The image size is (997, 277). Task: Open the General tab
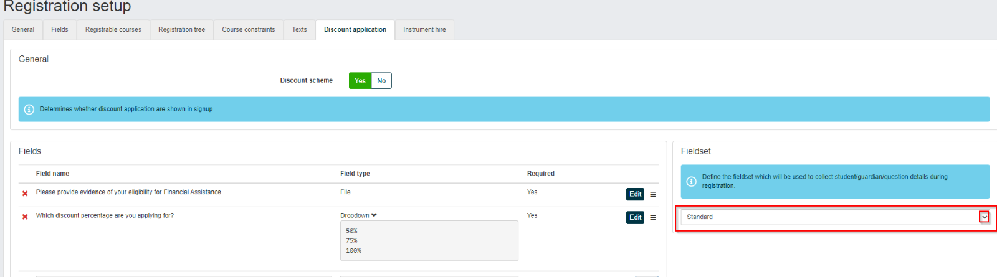pos(23,30)
